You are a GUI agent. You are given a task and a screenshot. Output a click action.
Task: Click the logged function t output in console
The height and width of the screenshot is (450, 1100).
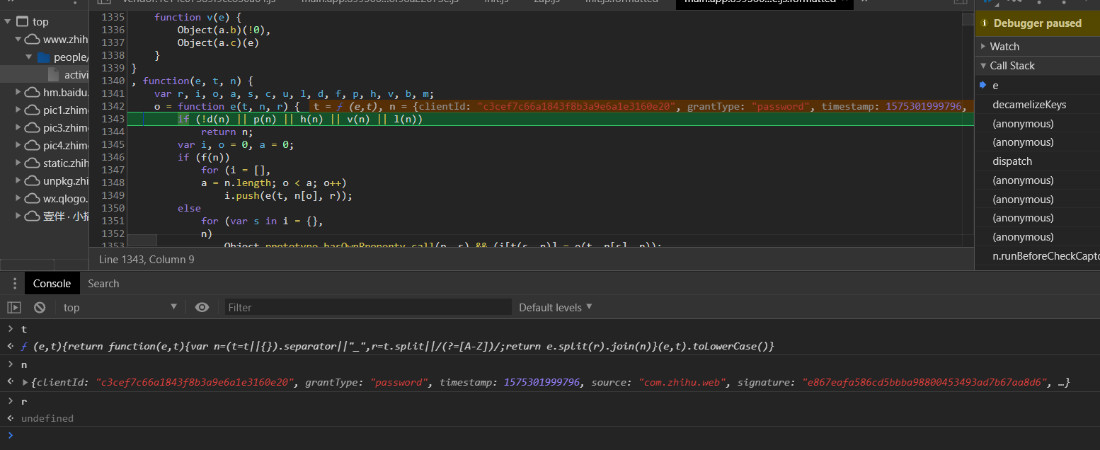click(x=398, y=347)
